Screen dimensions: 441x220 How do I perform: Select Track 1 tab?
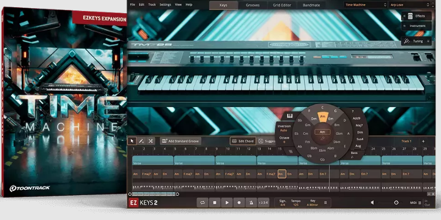point(406,141)
